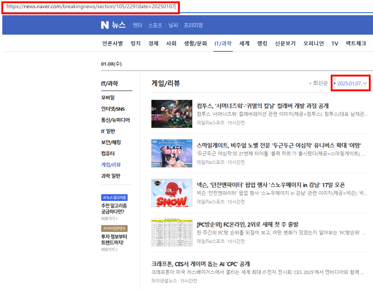This screenshot has width=373, height=289.
Task: Select the 정치 tab
Action: [x=135, y=43]
